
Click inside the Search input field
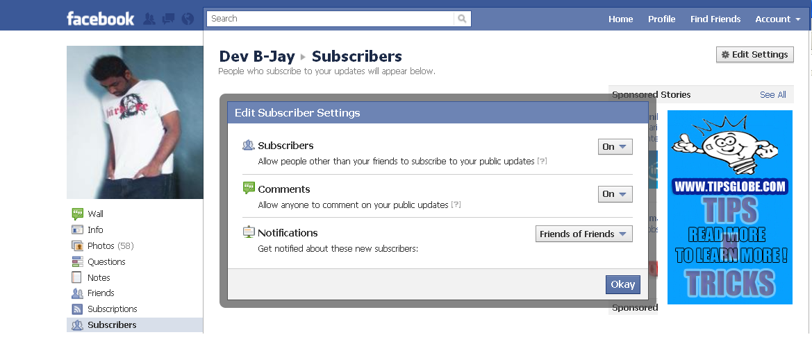coord(333,19)
